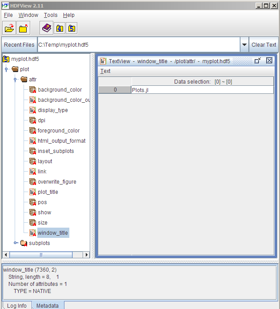Open the file path dropdown arrow

[x=244, y=45]
